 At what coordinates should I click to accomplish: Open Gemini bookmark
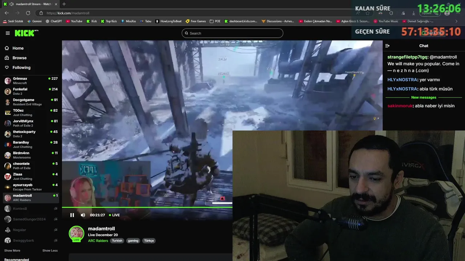[x=34, y=21]
